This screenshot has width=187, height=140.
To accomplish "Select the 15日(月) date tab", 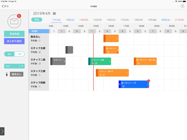I will pos(97,20).
